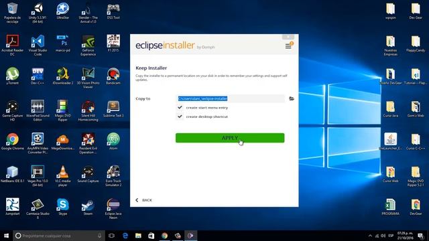
Task: Click the Copy to path input field
Action: pyautogui.click(x=230, y=98)
